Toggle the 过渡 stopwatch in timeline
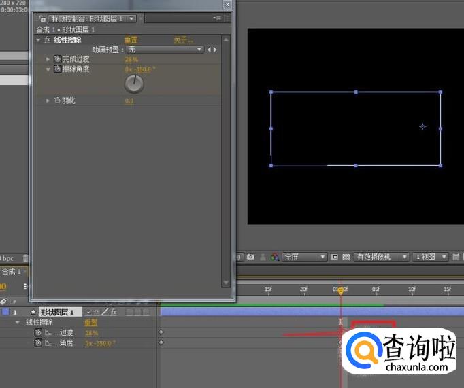Viewport: 464px width, 388px height. (38, 332)
